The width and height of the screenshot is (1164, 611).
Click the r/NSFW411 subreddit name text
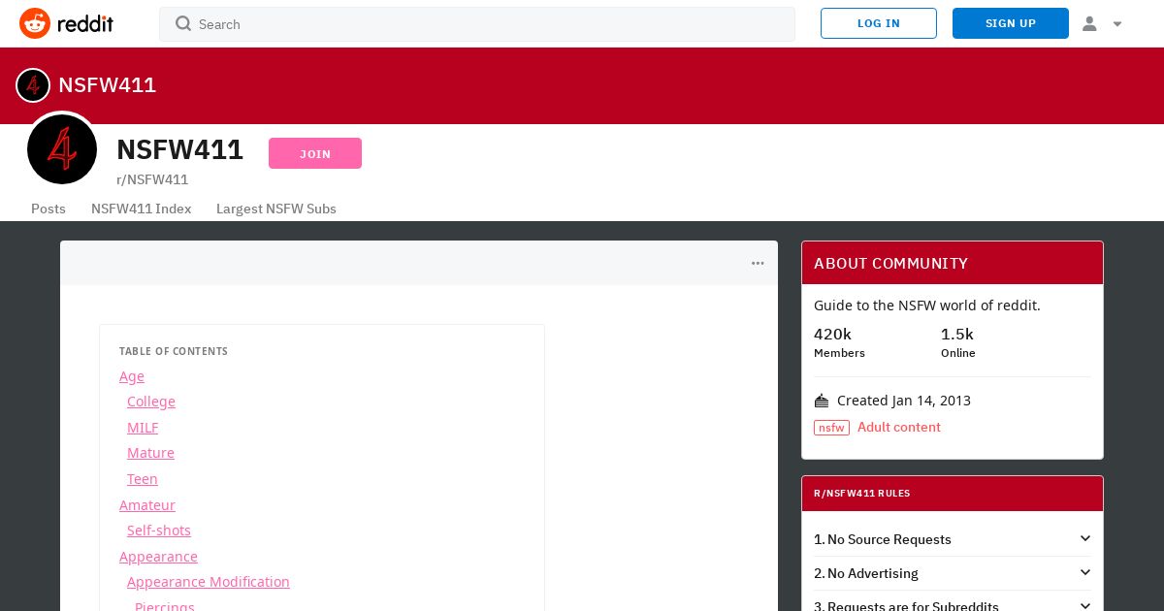pos(152,179)
